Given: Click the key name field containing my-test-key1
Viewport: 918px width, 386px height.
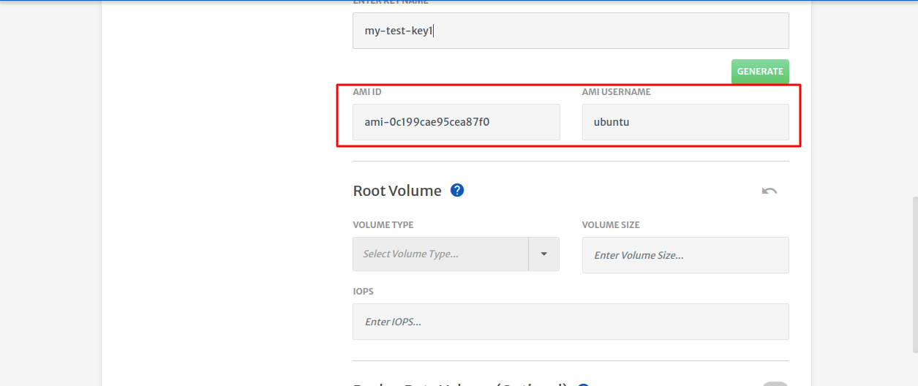Looking at the screenshot, I should pos(571,31).
